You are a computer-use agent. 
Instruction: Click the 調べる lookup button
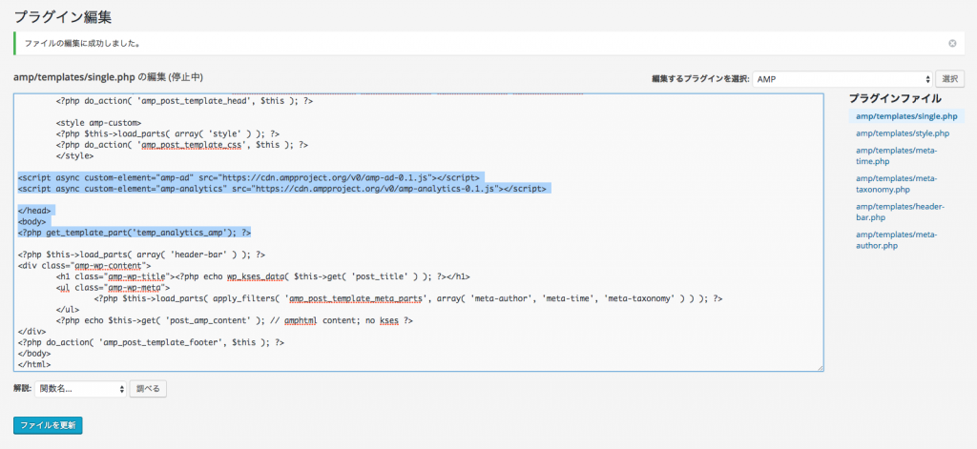(148, 389)
